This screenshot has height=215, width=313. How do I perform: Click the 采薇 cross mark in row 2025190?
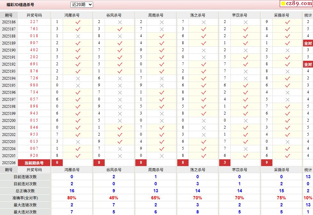tap(287, 50)
